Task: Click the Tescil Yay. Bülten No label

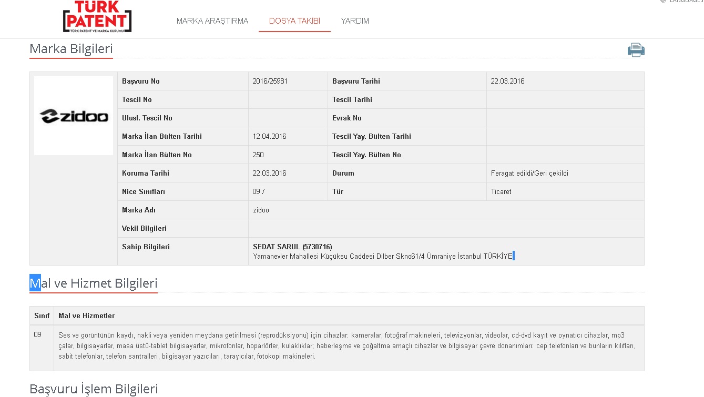Action: pos(366,155)
